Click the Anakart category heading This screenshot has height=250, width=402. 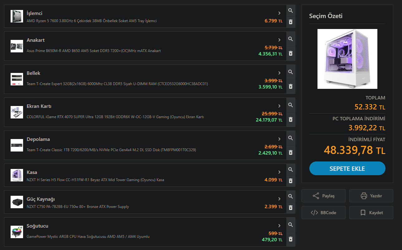tap(36, 40)
